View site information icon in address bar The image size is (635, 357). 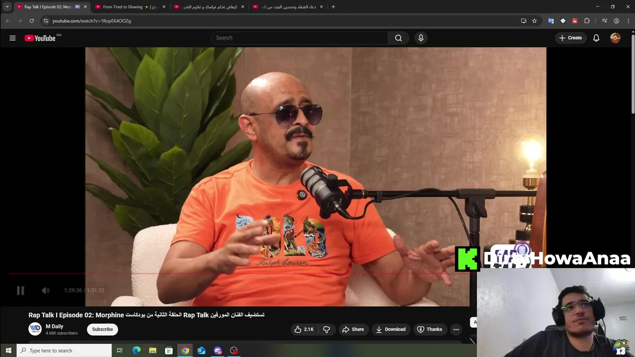(x=46, y=21)
